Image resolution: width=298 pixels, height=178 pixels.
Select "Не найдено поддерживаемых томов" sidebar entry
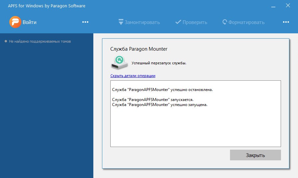40,41
